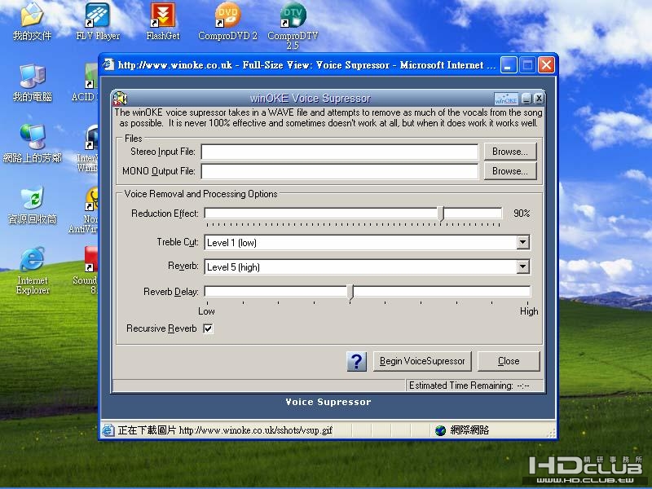Image resolution: width=652 pixels, height=489 pixels.
Task: Open the 我的文件 folder icon
Action: coord(32,21)
